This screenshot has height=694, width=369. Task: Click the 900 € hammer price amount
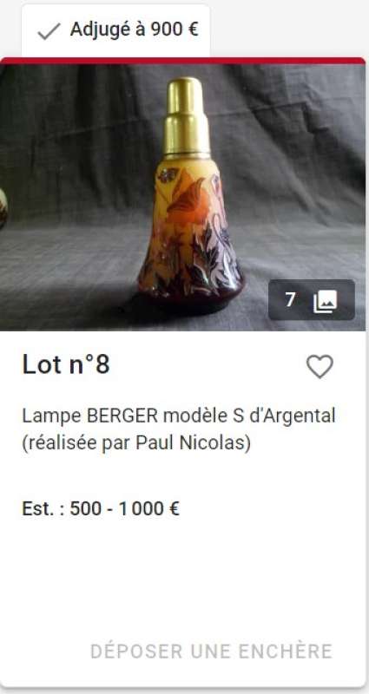coord(175,29)
